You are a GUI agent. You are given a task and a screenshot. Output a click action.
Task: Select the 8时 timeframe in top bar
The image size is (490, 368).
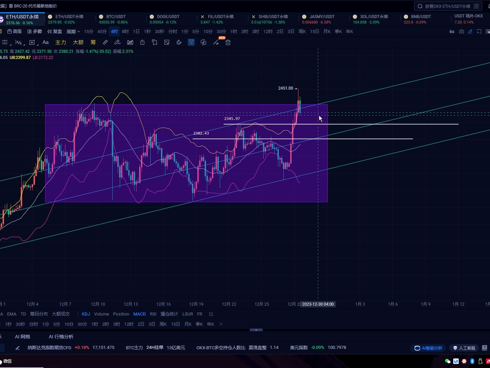(125, 31)
